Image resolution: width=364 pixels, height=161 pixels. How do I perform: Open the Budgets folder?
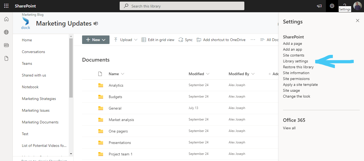coord(115,96)
